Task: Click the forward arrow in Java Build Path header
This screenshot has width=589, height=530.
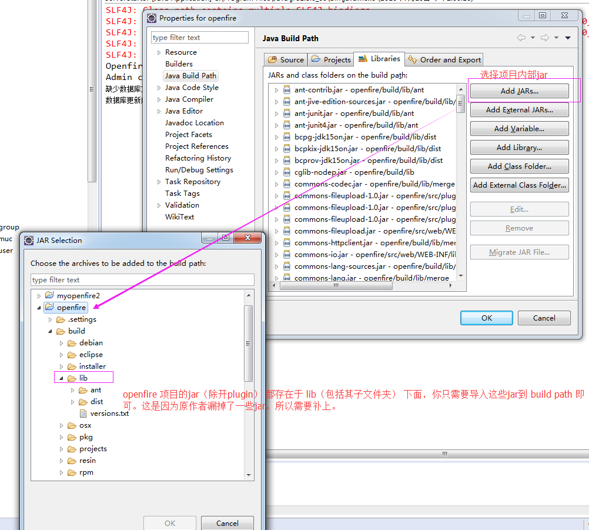Action: tap(545, 38)
